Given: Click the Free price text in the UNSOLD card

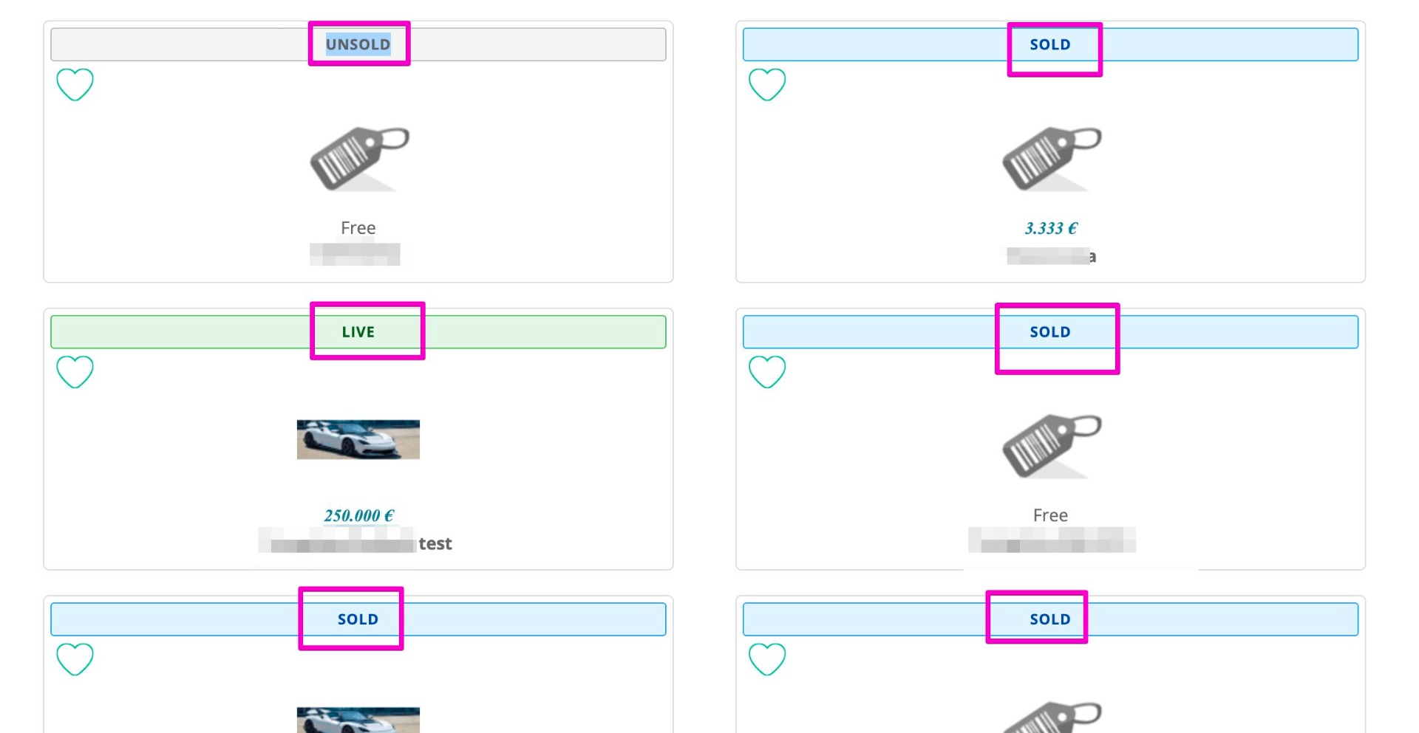Looking at the screenshot, I should coord(358,228).
